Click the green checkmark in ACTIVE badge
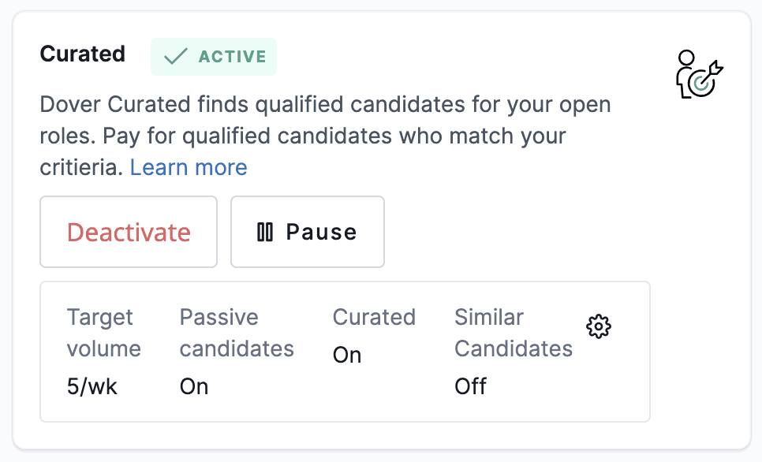 click(x=175, y=56)
